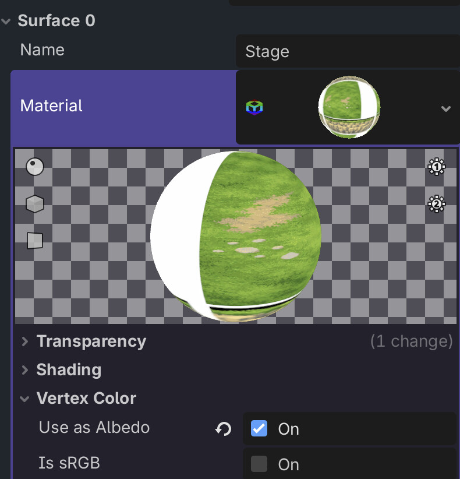Expand the Transparency section
Viewport: 460px width, 479px height.
[25, 341]
